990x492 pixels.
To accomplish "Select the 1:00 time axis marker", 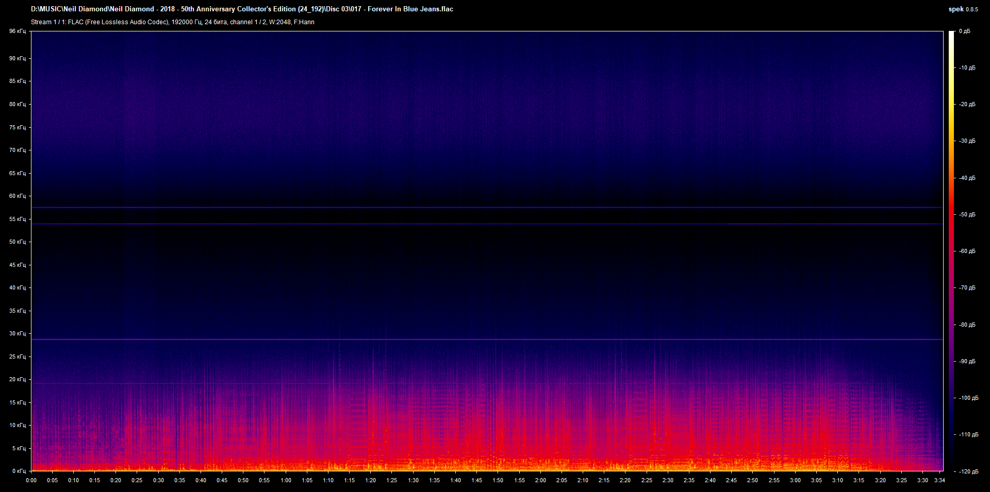I will [286, 480].
